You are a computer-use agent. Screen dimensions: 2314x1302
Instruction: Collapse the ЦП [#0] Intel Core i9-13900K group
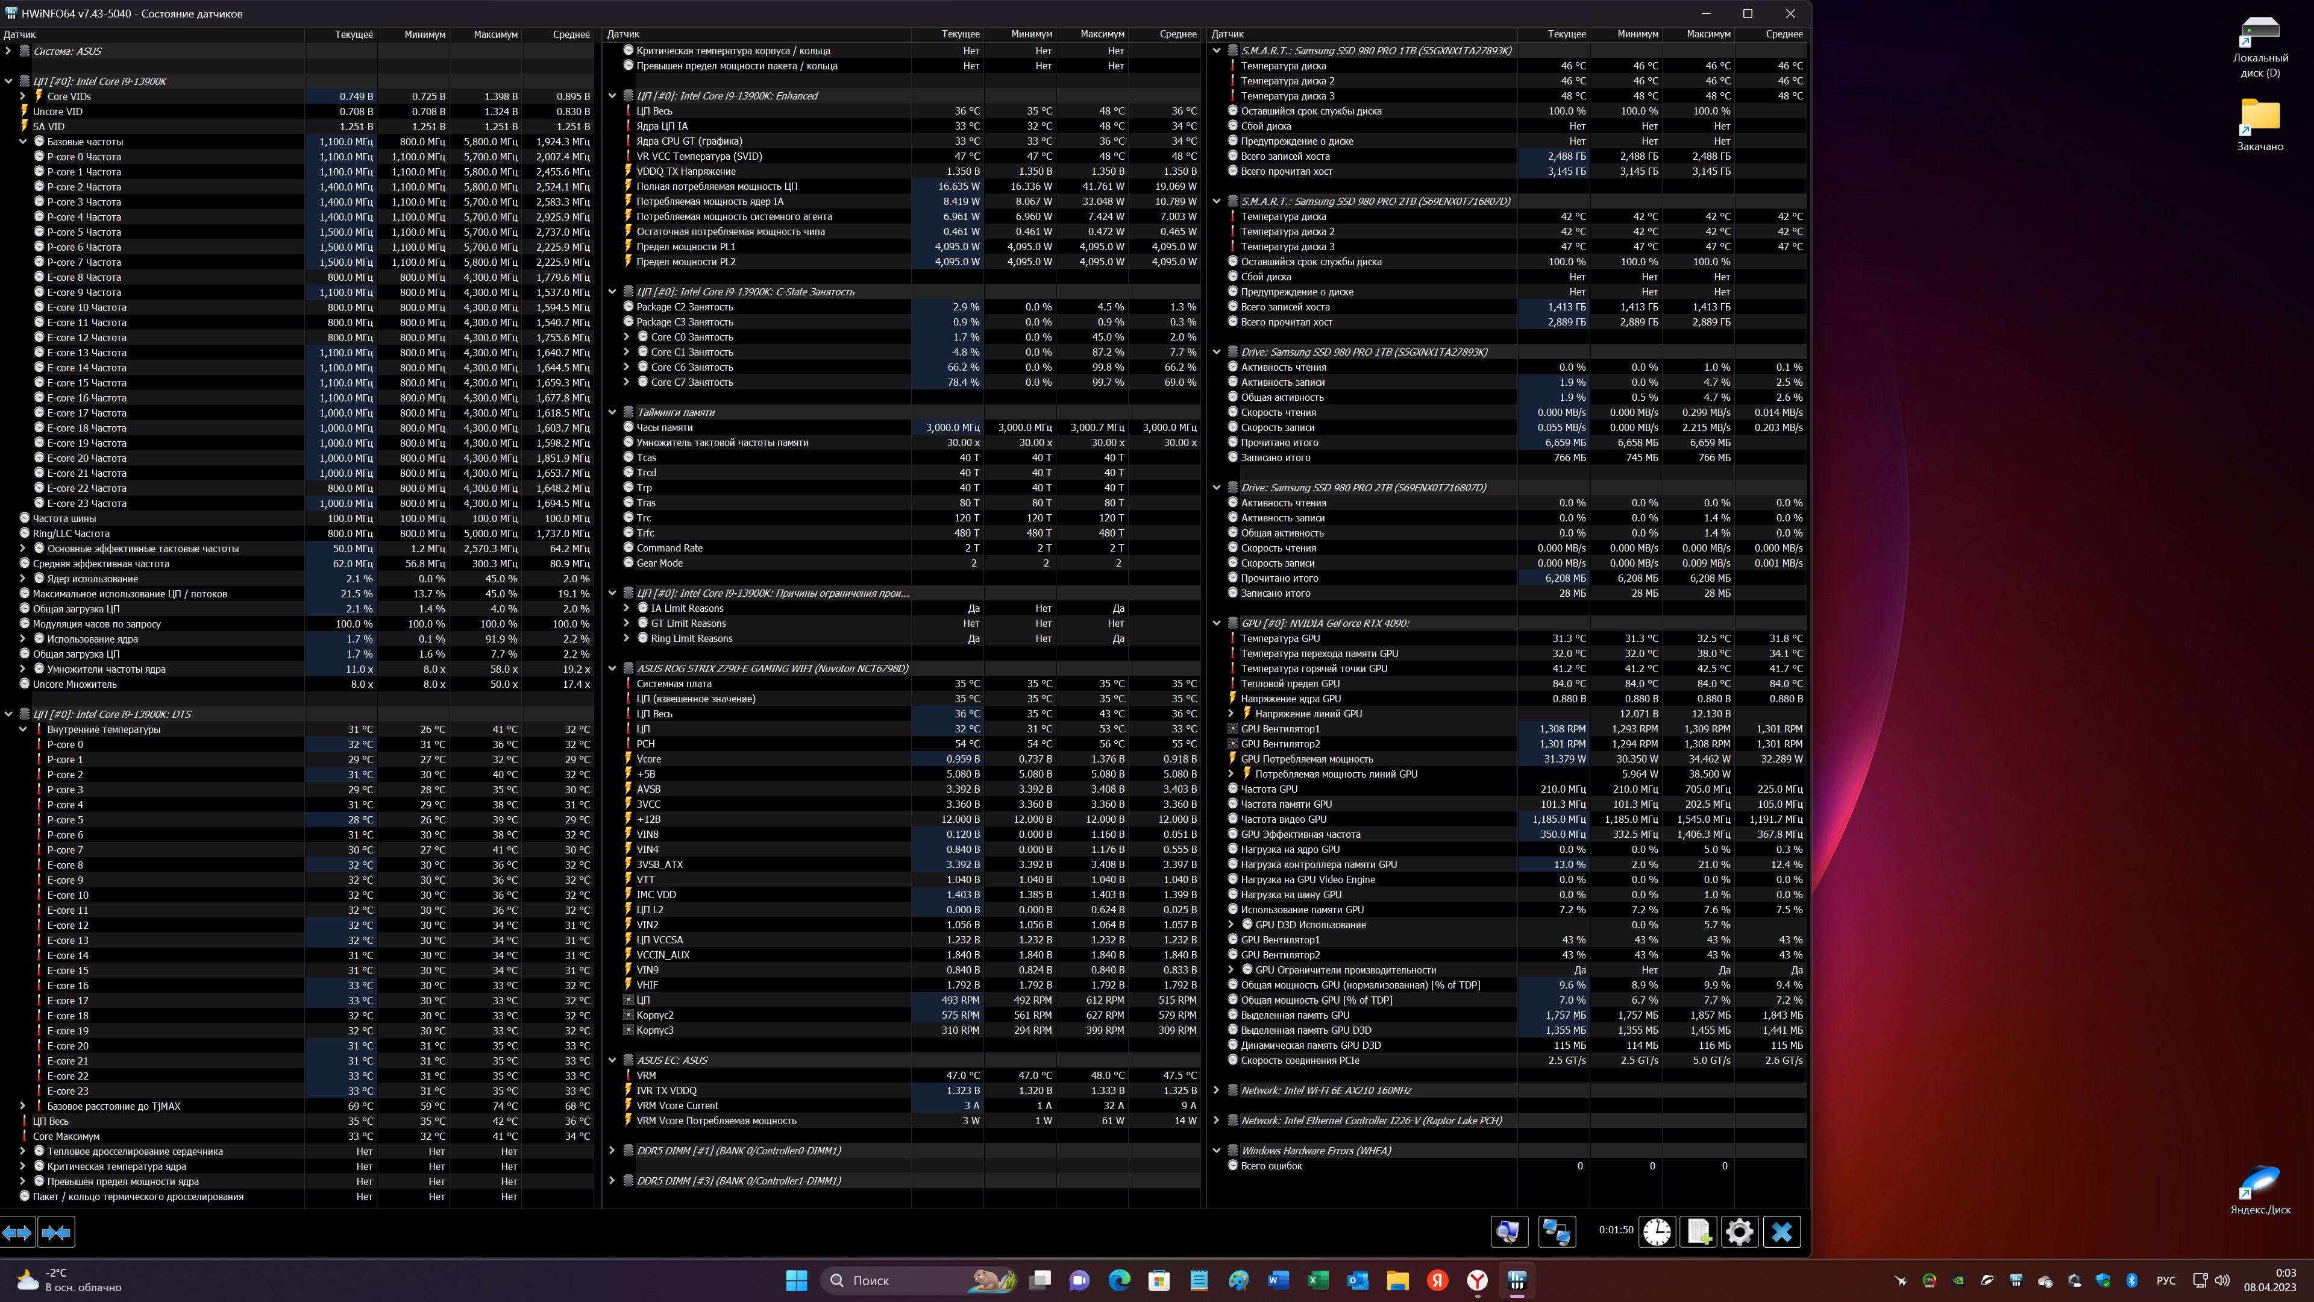9,81
